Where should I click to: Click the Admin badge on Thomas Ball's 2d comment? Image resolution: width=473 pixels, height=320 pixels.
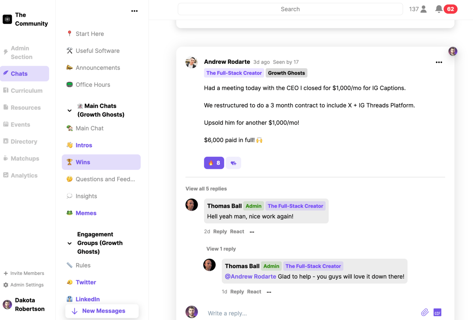click(x=253, y=206)
